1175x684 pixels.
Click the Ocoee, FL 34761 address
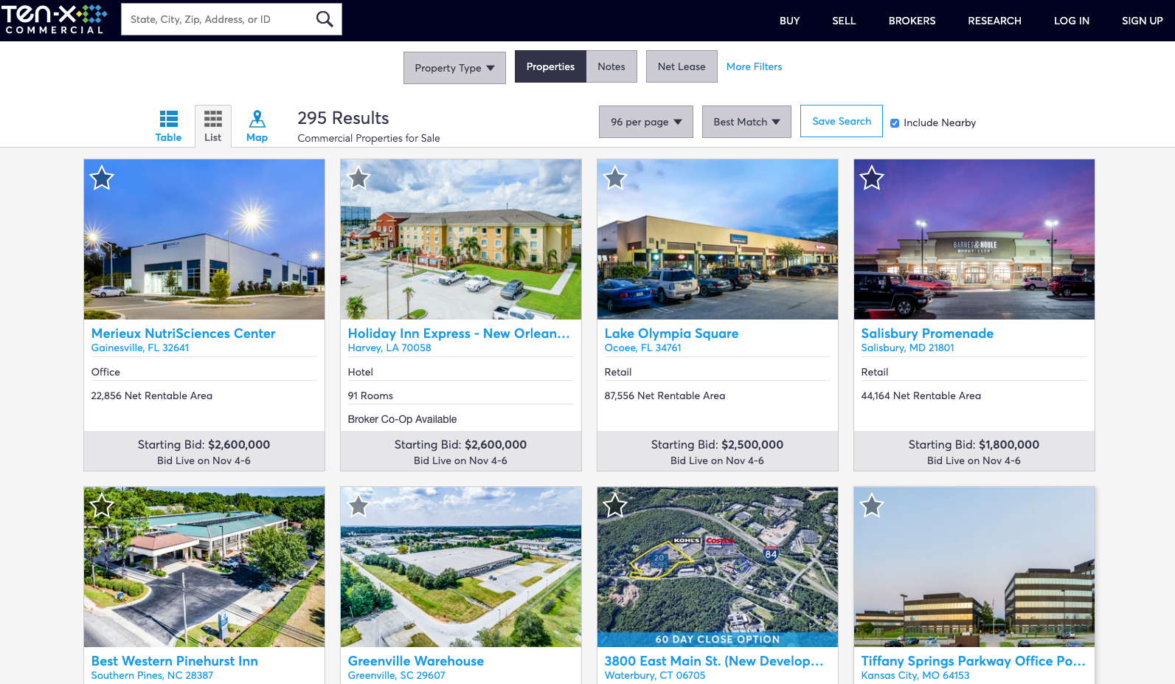643,348
